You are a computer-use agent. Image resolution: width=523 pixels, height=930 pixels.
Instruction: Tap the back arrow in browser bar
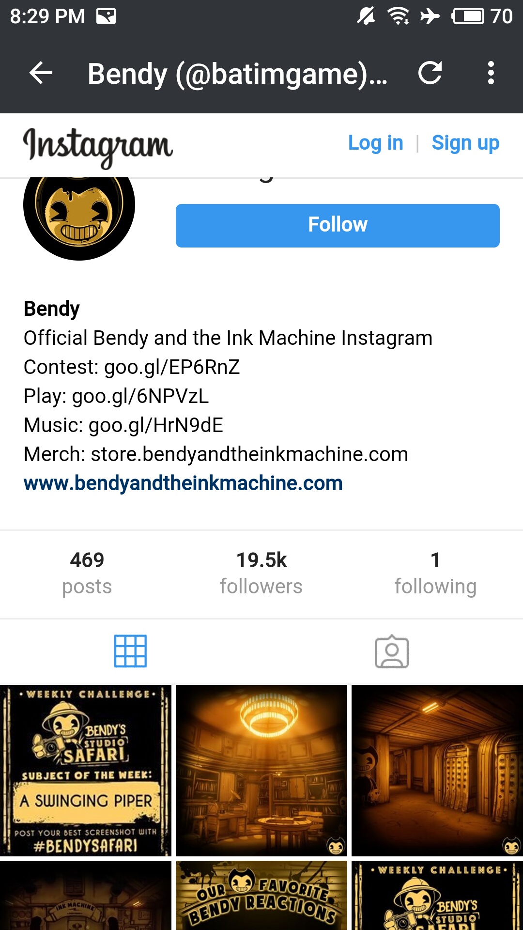(41, 73)
